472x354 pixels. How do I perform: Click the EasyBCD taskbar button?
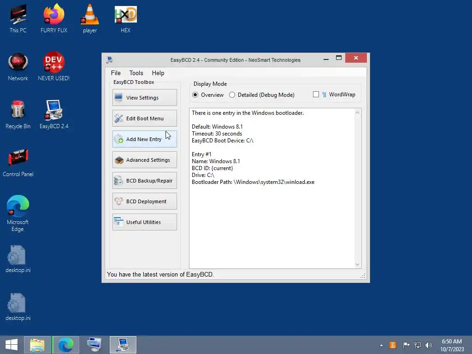coord(123,345)
